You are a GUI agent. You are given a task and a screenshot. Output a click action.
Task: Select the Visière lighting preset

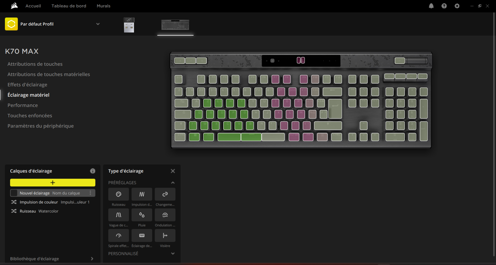pyautogui.click(x=165, y=235)
